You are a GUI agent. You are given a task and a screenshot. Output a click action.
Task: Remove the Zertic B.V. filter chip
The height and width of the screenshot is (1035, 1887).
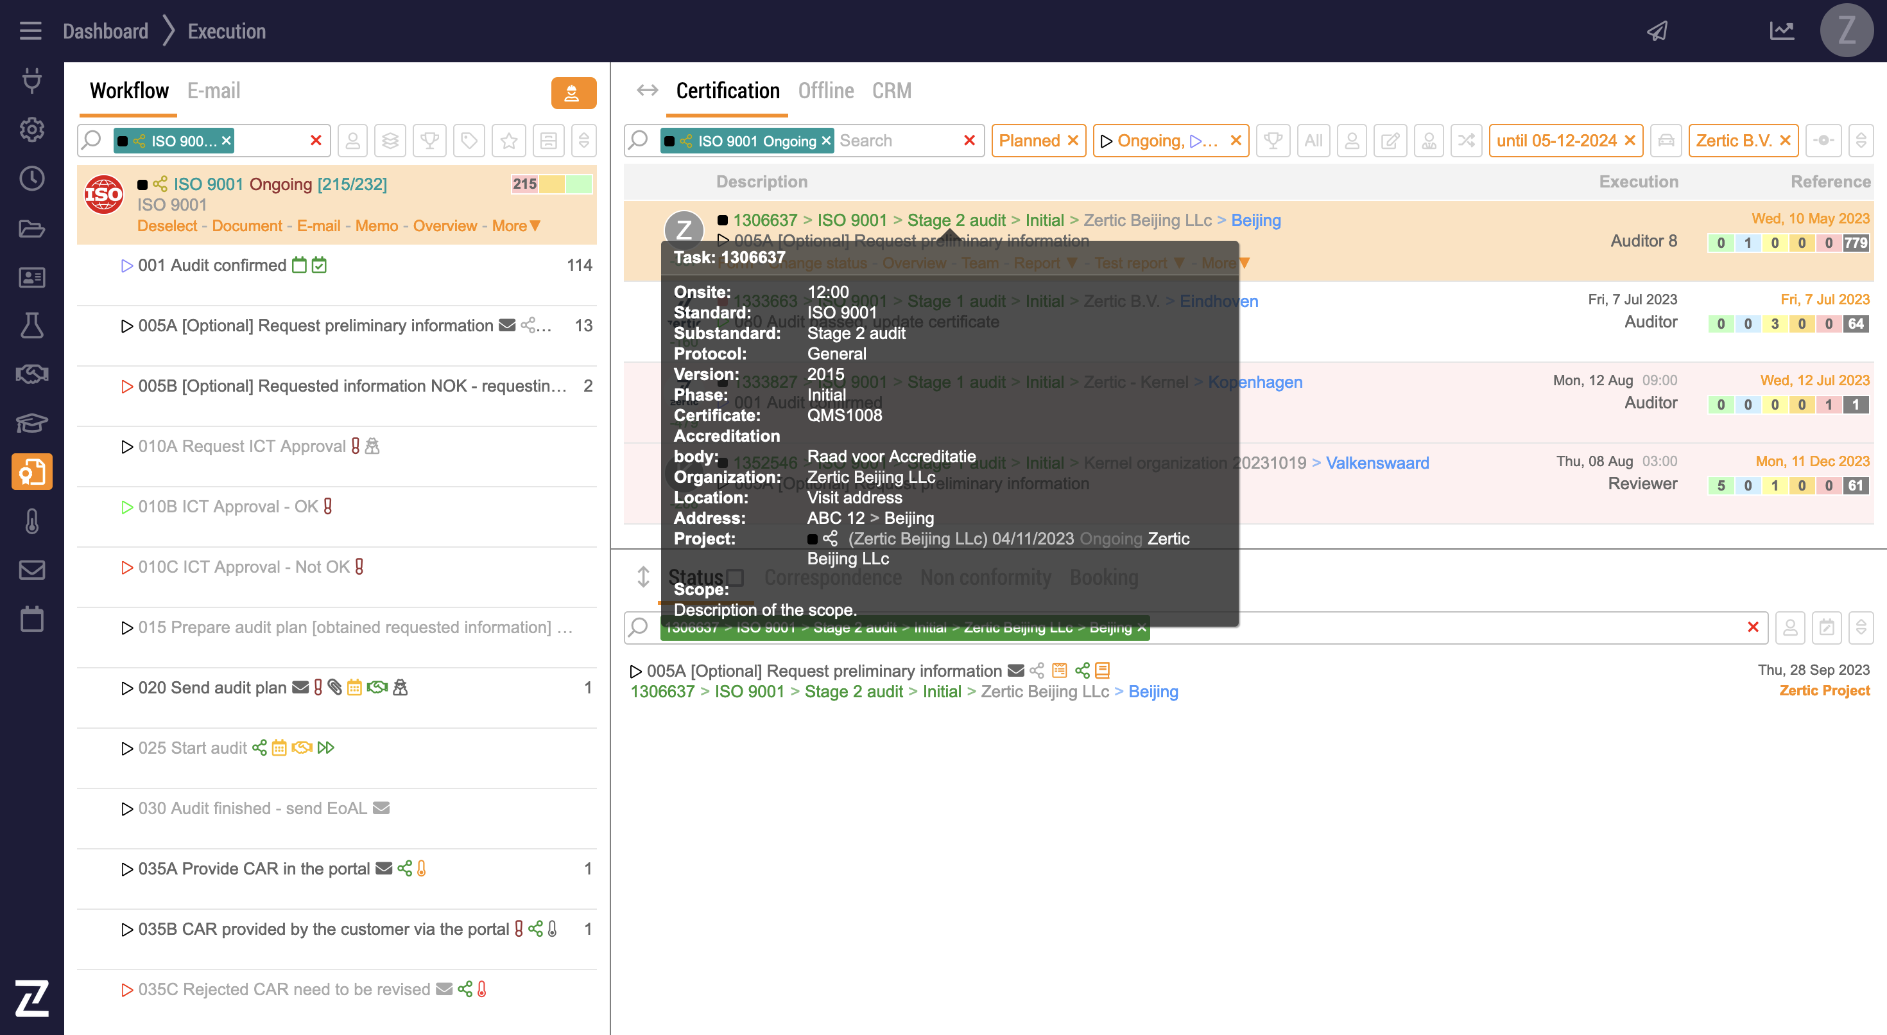point(1785,140)
